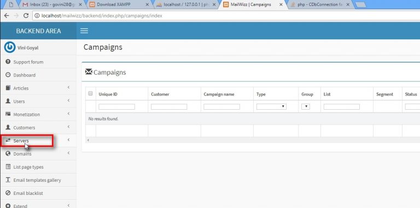Click the Users person icon

(x=8, y=101)
